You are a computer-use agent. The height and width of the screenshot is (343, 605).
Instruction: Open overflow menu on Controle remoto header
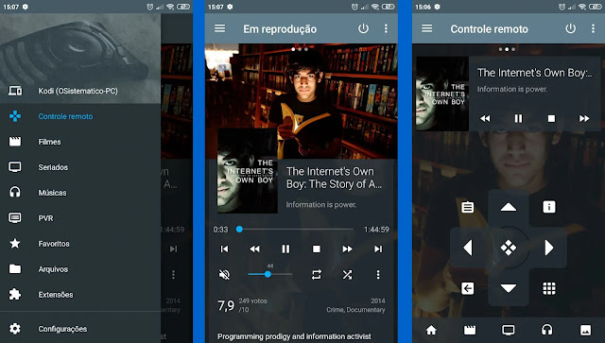[x=593, y=28]
